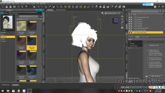Open the Sort by Name A to Z dropdown

click(29, 19)
